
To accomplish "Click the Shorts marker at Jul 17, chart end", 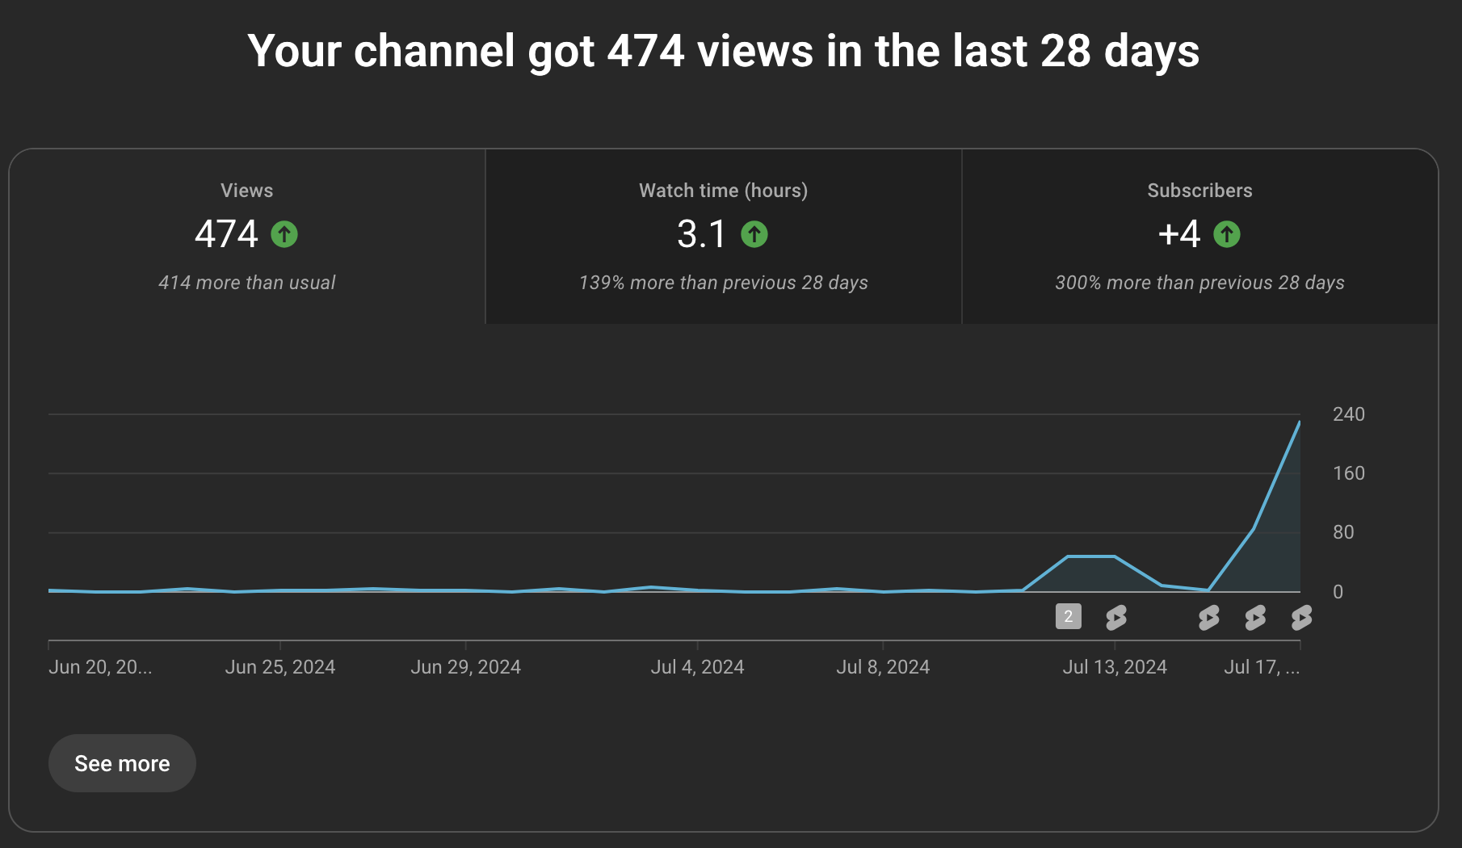I will point(1301,618).
